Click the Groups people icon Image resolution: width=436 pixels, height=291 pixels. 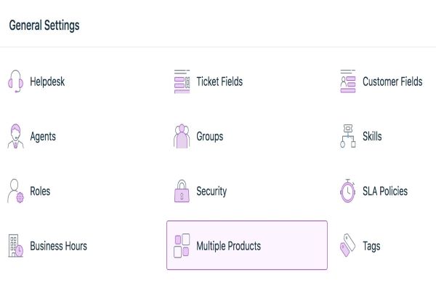[182, 136]
